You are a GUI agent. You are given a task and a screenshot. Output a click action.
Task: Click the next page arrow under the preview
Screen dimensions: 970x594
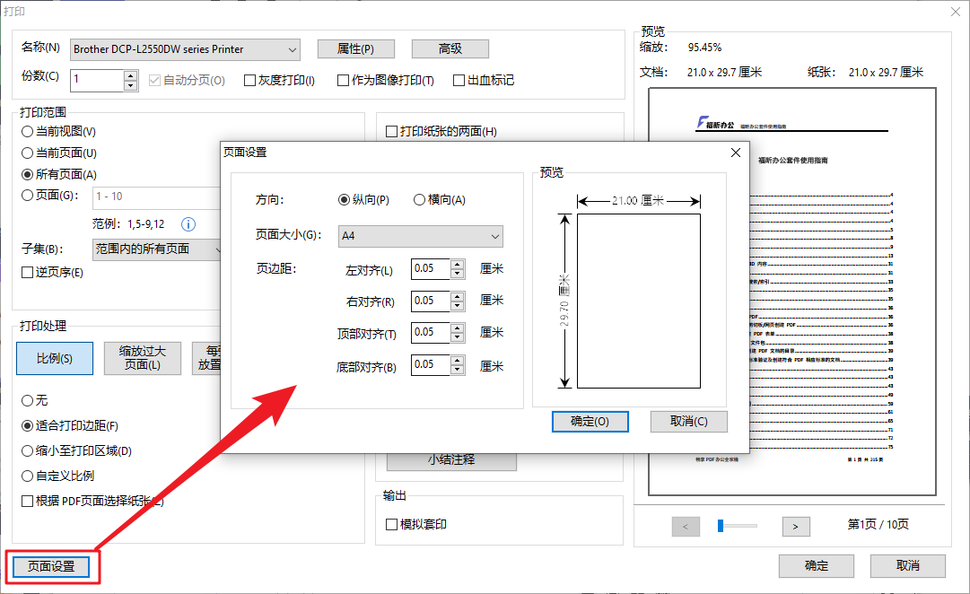795,527
